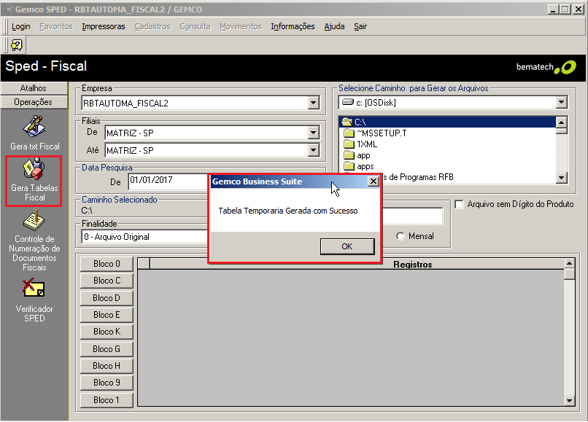
Task: Expand the Filiais De dropdown arrow
Action: [313, 133]
